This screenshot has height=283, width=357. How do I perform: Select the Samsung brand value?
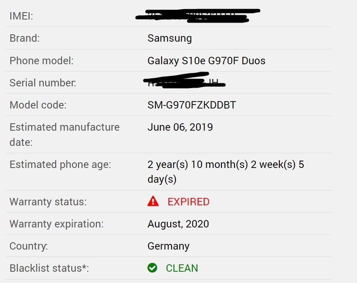(x=170, y=38)
